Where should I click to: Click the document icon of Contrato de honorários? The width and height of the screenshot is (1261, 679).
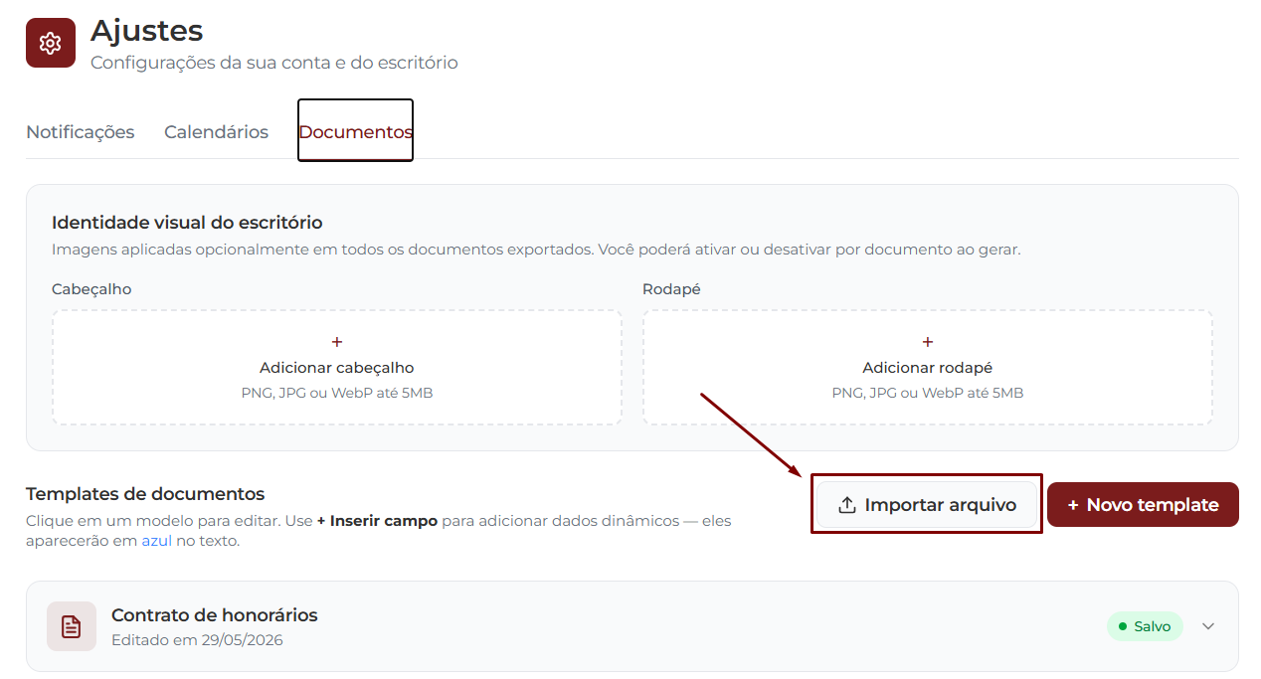72,626
